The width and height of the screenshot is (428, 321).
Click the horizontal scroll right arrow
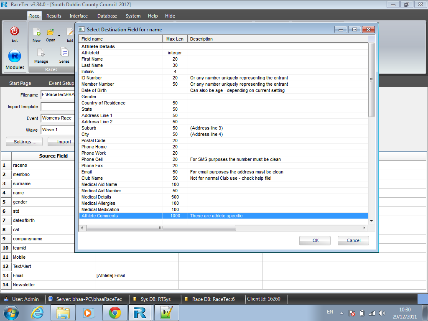point(364,228)
